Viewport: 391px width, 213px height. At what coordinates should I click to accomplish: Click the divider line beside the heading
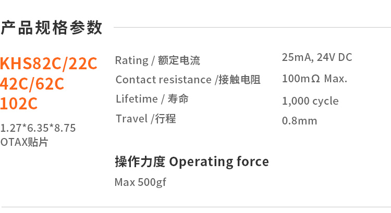click(250, 27)
